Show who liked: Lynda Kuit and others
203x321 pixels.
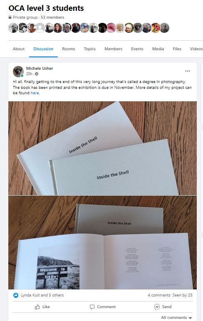click(x=42, y=295)
